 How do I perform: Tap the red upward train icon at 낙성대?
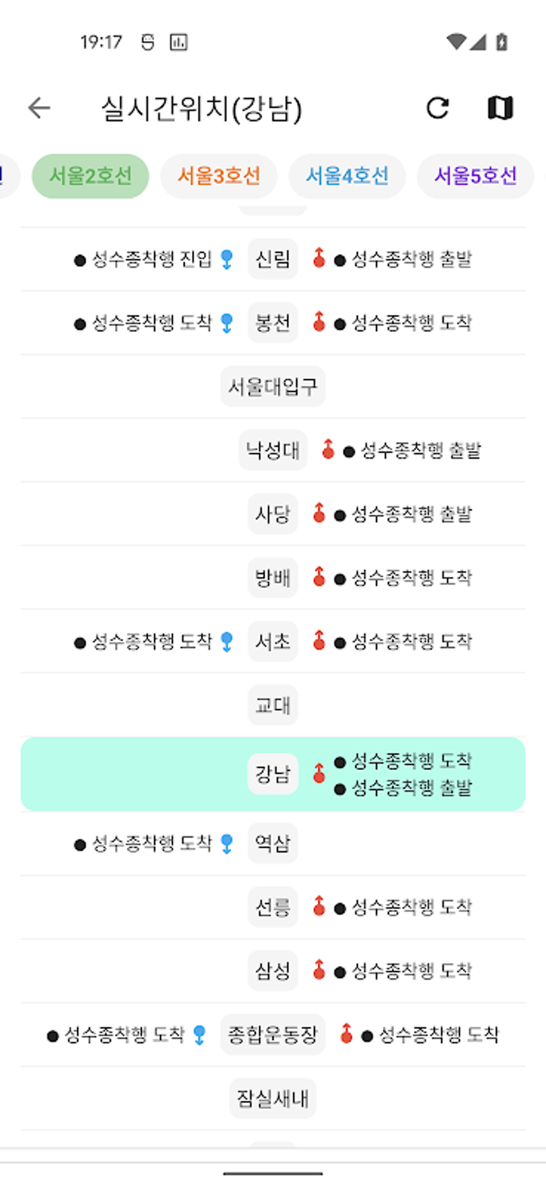pyautogui.click(x=328, y=450)
